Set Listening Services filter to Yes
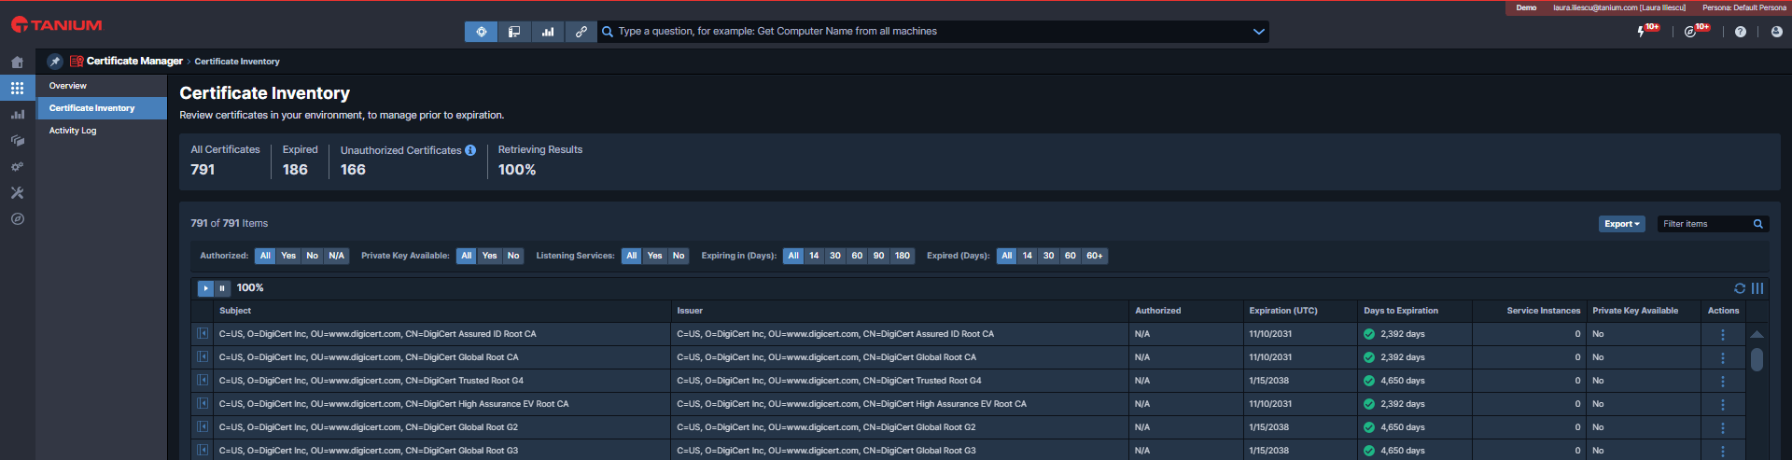The height and width of the screenshot is (460, 1792). click(x=655, y=256)
